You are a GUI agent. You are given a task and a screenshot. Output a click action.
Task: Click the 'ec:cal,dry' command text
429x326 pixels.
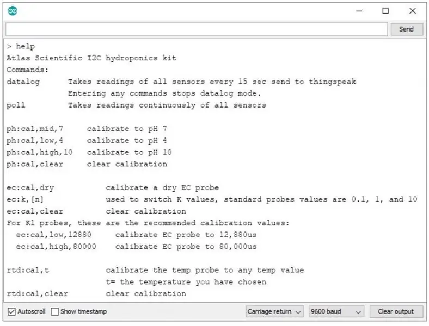tap(30, 188)
